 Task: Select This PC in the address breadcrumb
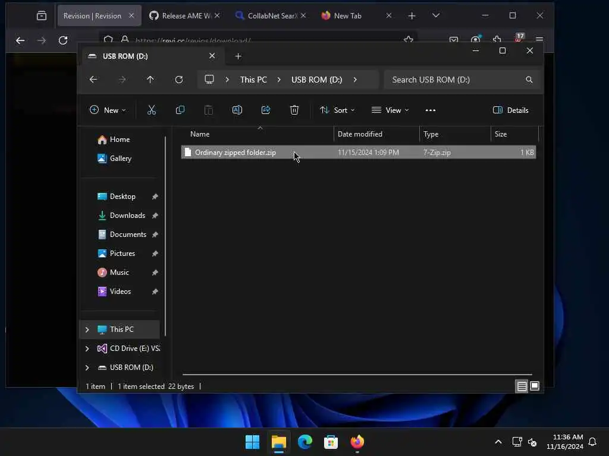[x=253, y=80]
